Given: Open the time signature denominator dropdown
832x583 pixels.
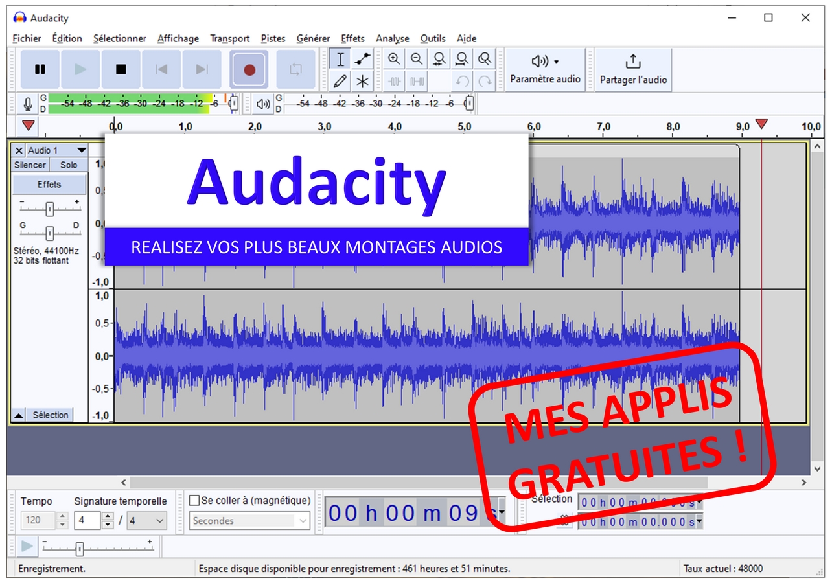Looking at the screenshot, I should (x=160, y=521).
